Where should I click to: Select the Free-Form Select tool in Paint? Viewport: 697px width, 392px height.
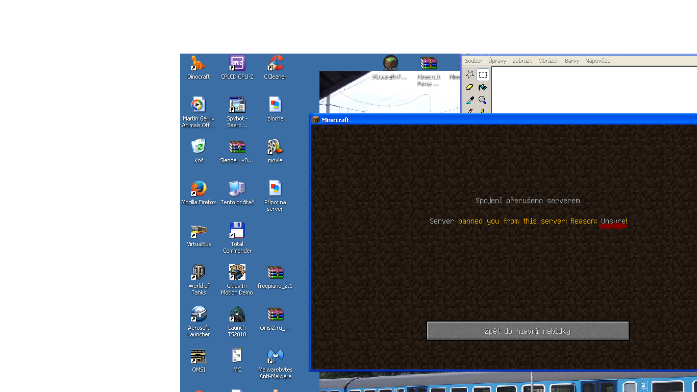coord(470,75)
